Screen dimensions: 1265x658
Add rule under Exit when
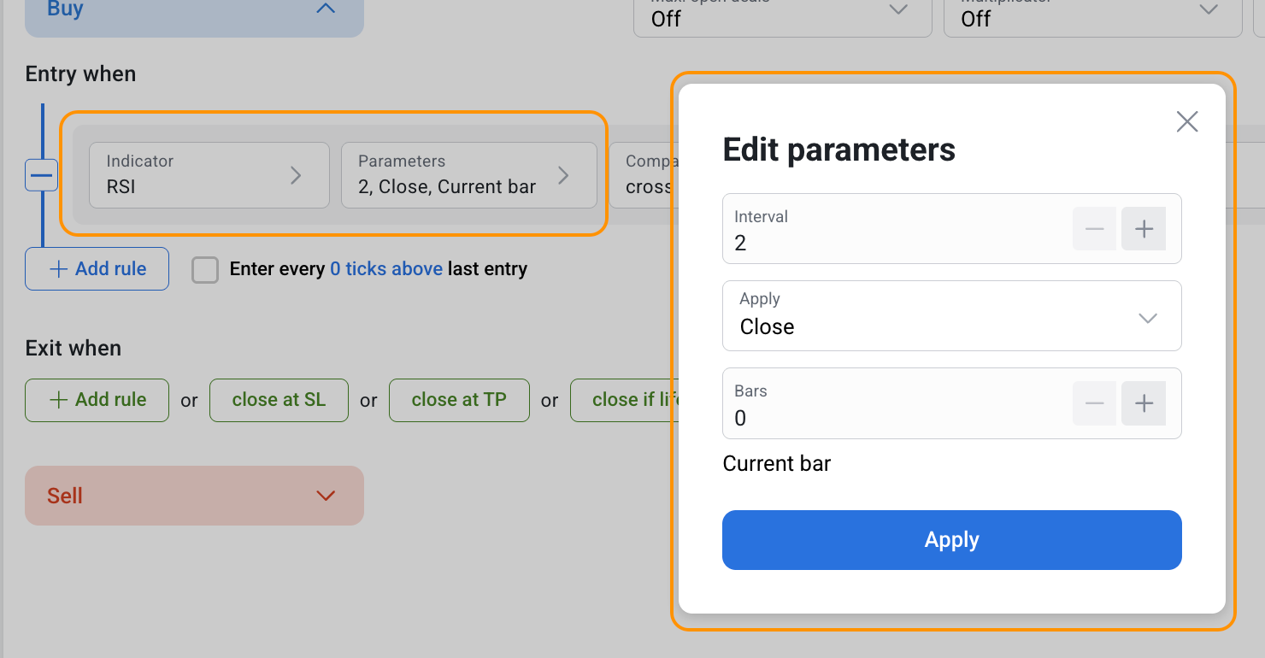[97, 400]
